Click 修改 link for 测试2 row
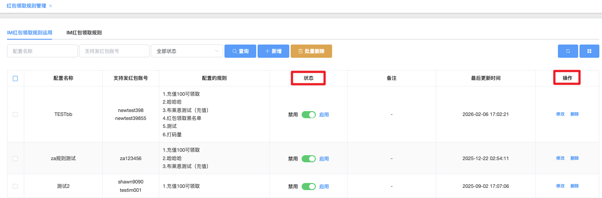 [x=560, y=186]
